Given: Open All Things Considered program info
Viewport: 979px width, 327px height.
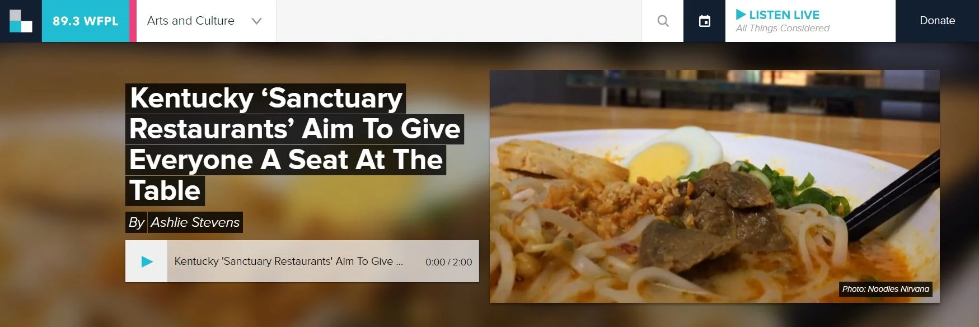Looking at the screenshot, I should click(783, 29).
